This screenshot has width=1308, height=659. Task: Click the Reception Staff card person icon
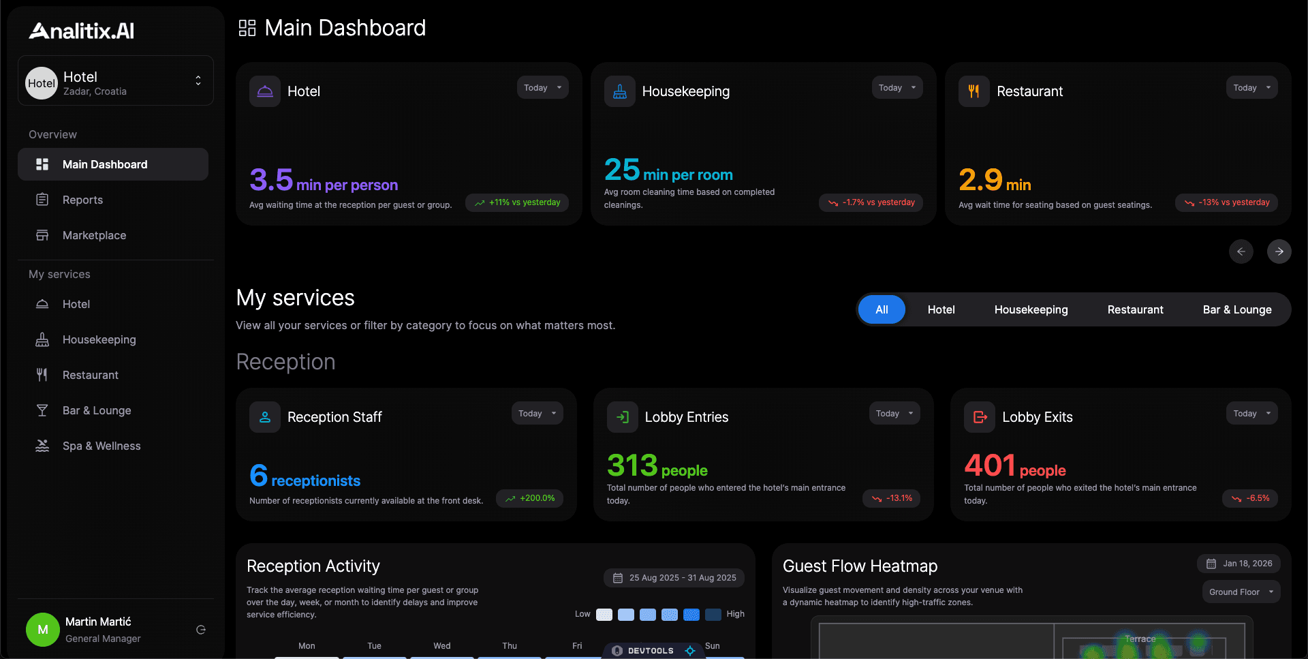coord(265,417)
